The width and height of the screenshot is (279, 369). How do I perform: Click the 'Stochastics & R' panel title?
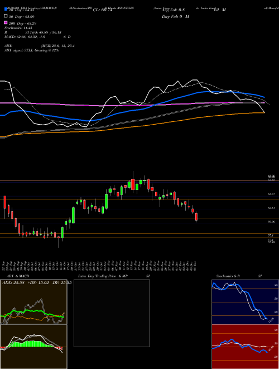(228, 276)
